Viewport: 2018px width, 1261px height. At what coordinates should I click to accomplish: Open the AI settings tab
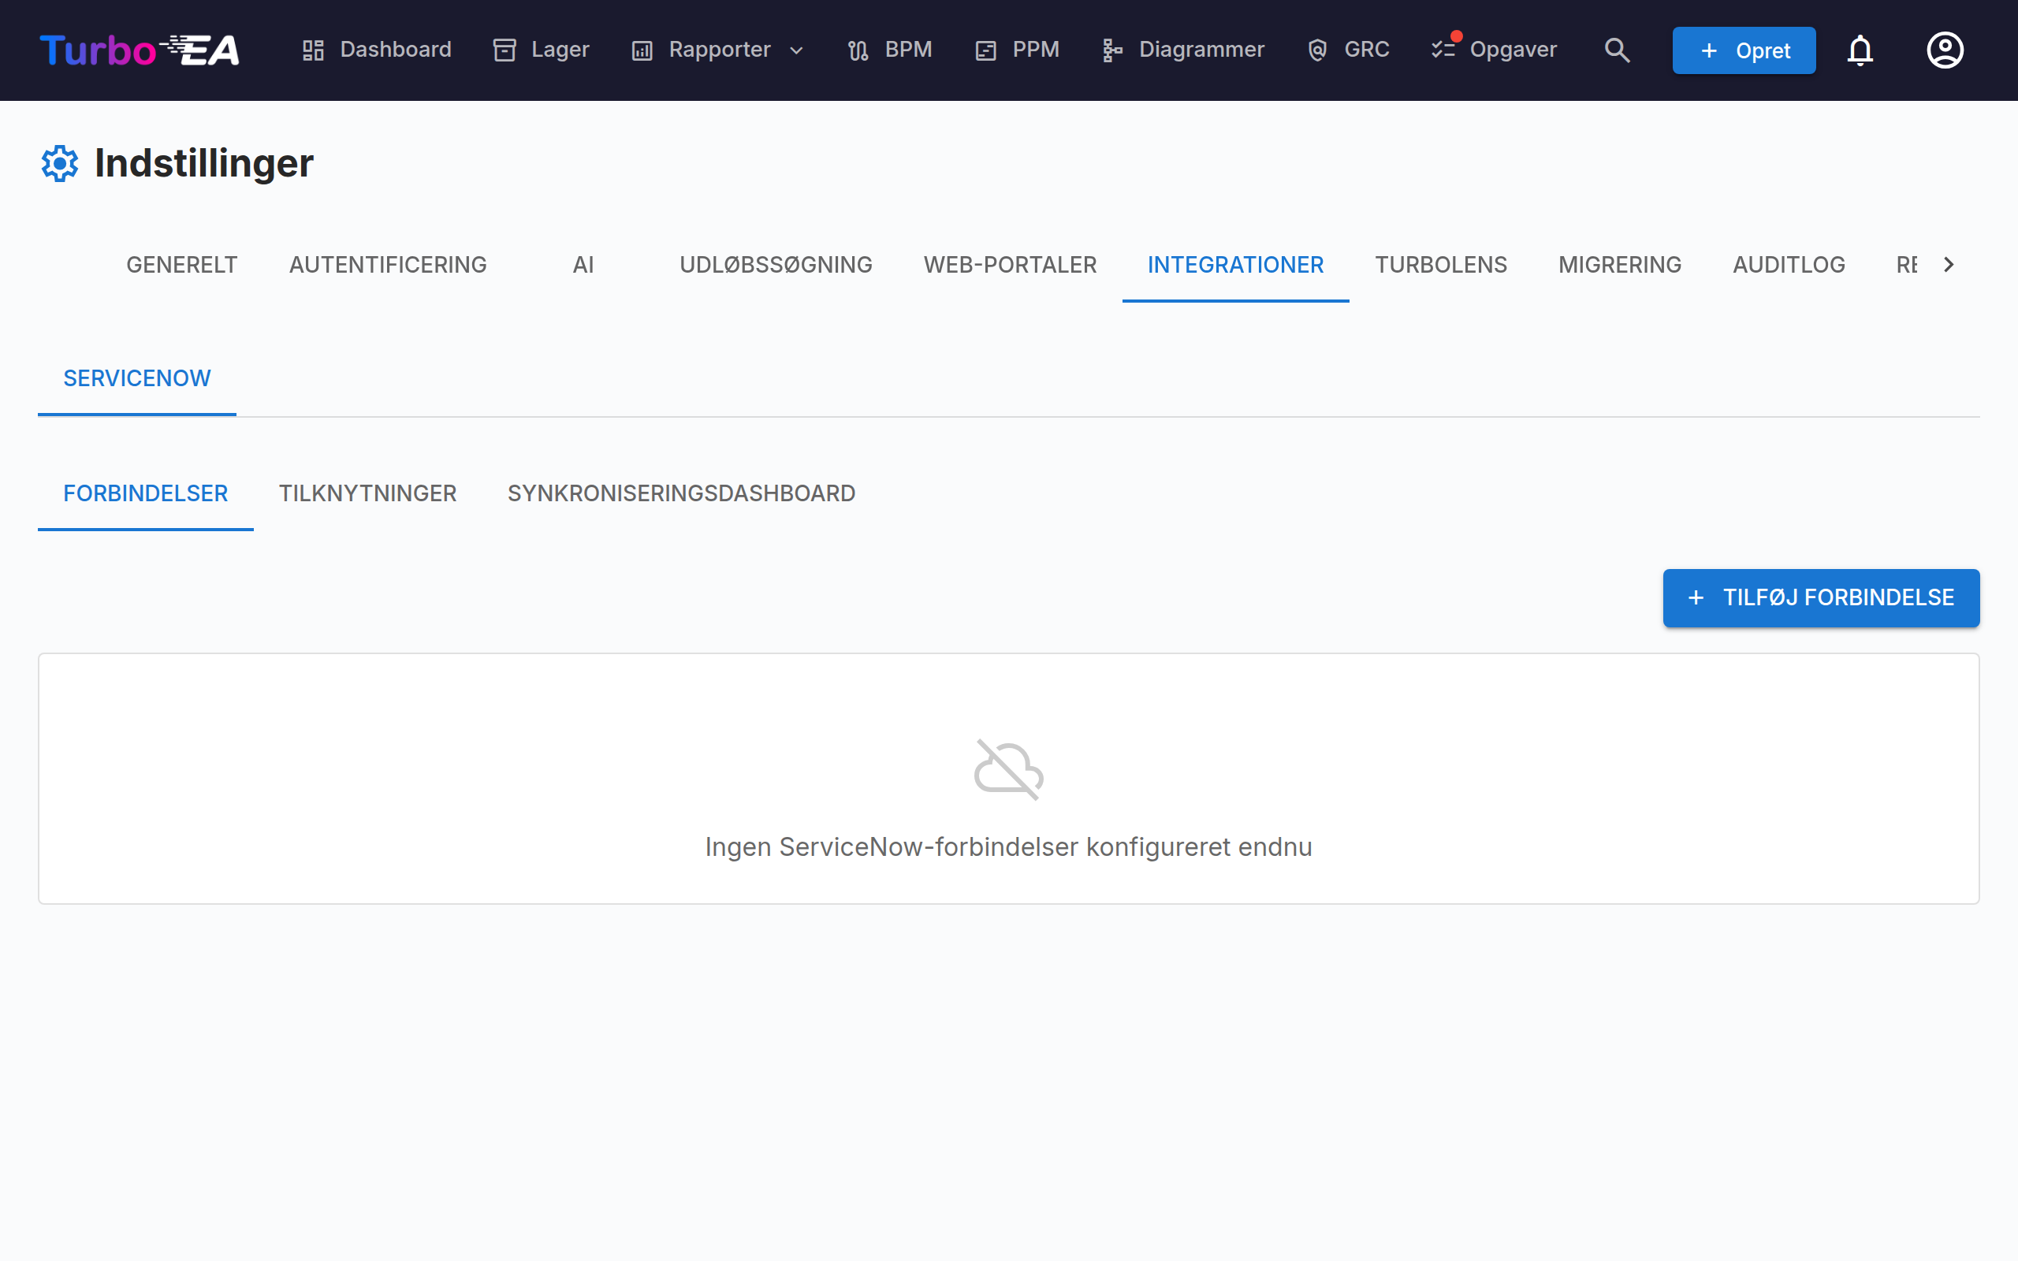[583, 264]
